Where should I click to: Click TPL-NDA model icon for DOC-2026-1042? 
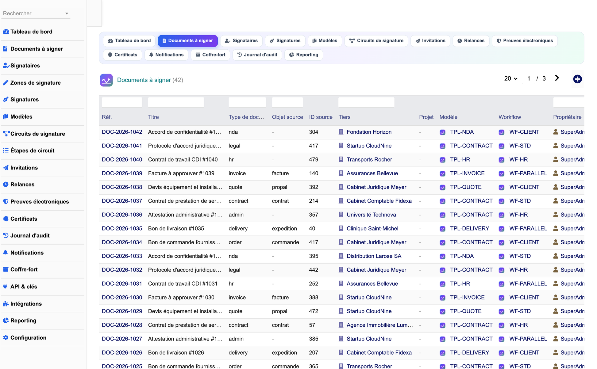[442, 132]
